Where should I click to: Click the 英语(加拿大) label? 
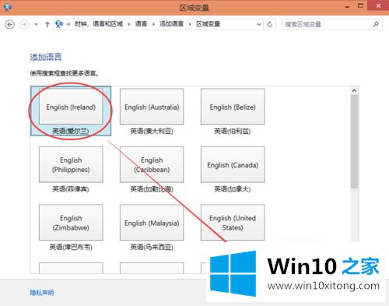point(233,189)
